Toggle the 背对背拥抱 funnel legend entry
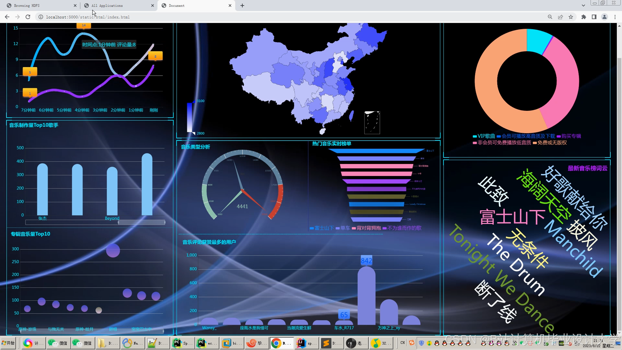This screenshot has width=622, height=350. coord(366,228)
